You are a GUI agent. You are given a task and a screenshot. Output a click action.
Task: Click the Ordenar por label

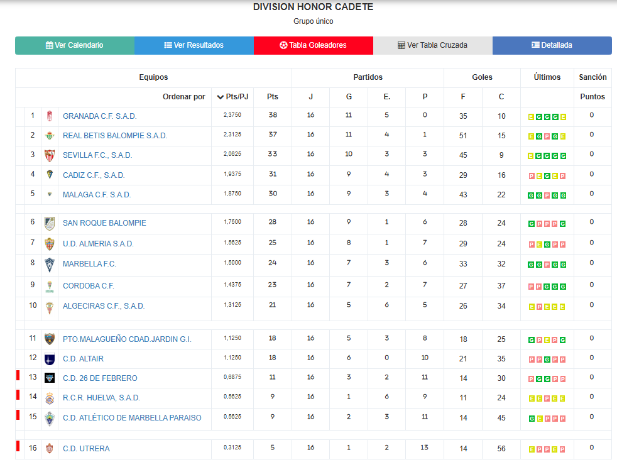183,97
